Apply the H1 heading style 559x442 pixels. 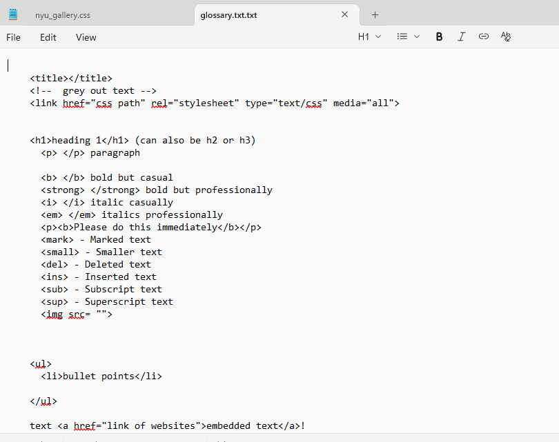(364, 36)
